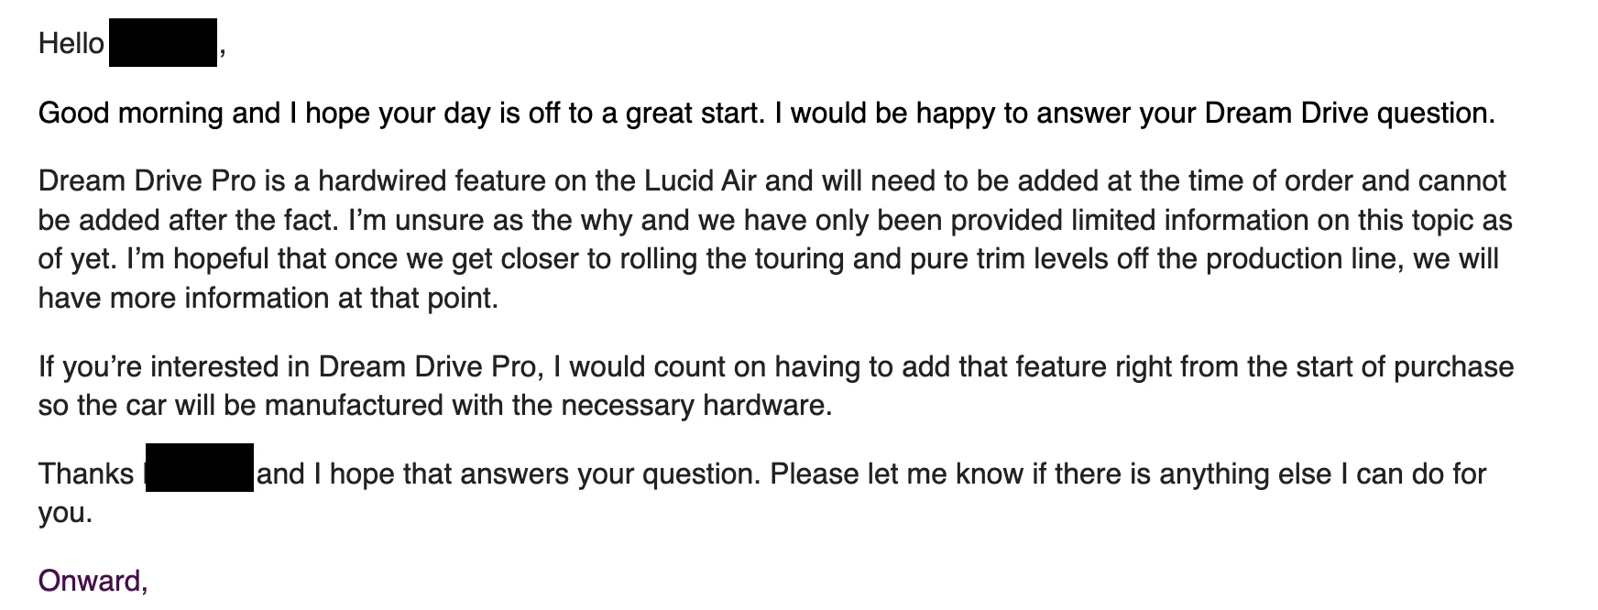Screen dimensions: 1598x610
Task: Click 'Dream Drive question.' ending the first paragraph
Action: (x=1350, y=113)
